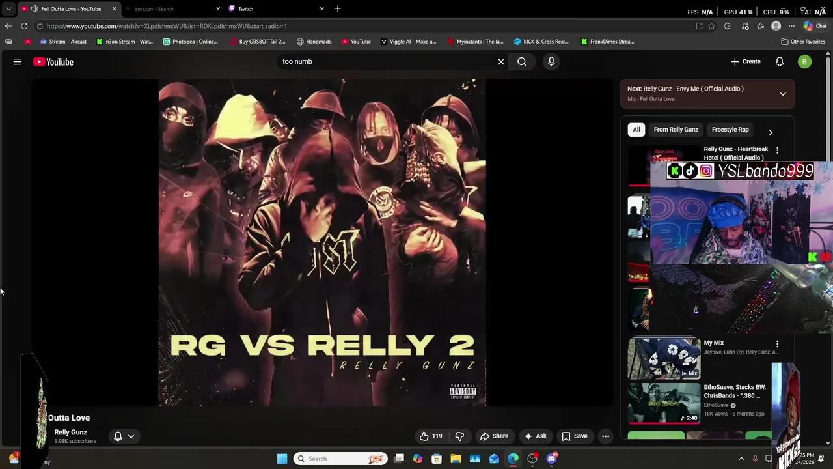Image resolution: width=833 pixels, height=469 pixels.
Task: Open more actions ellipsis under video
Action: coord(605,436)
